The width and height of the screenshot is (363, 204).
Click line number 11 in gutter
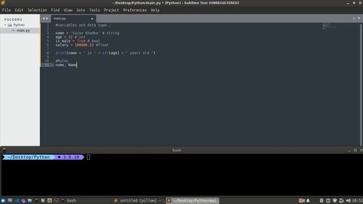47,65
